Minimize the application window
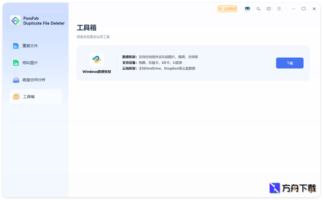Viewport: 323px width, 200px height. coord(293,8)
